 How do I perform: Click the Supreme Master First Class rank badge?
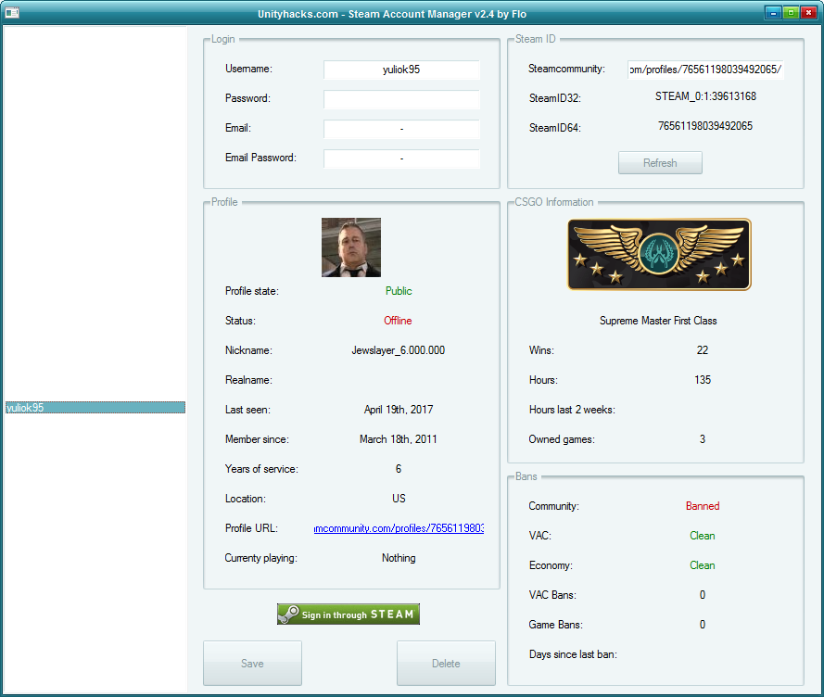[658, 254]
